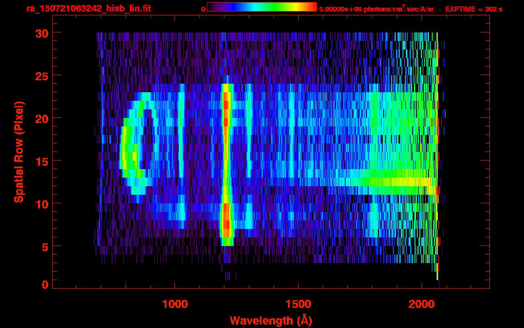The height and width of the screenshot is (328, 524).
Task: Click the rainbow color scale bar
Action: pos(262,7)
